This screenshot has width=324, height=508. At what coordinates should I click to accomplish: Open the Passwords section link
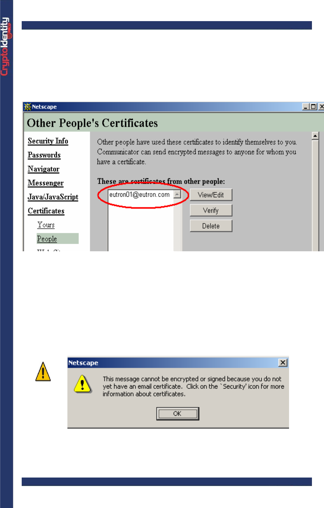click(44, 155)
